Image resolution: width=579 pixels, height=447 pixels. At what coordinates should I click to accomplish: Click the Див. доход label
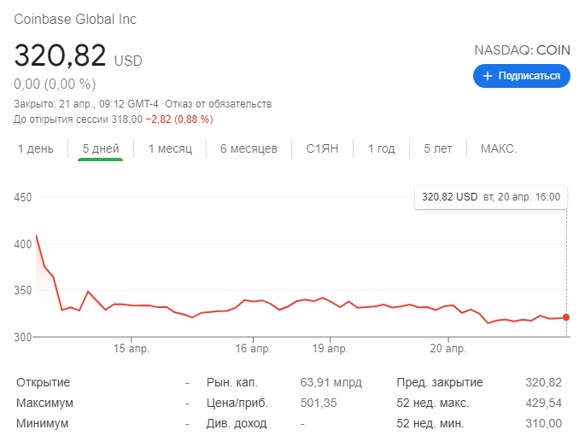(x=237, y=423)
